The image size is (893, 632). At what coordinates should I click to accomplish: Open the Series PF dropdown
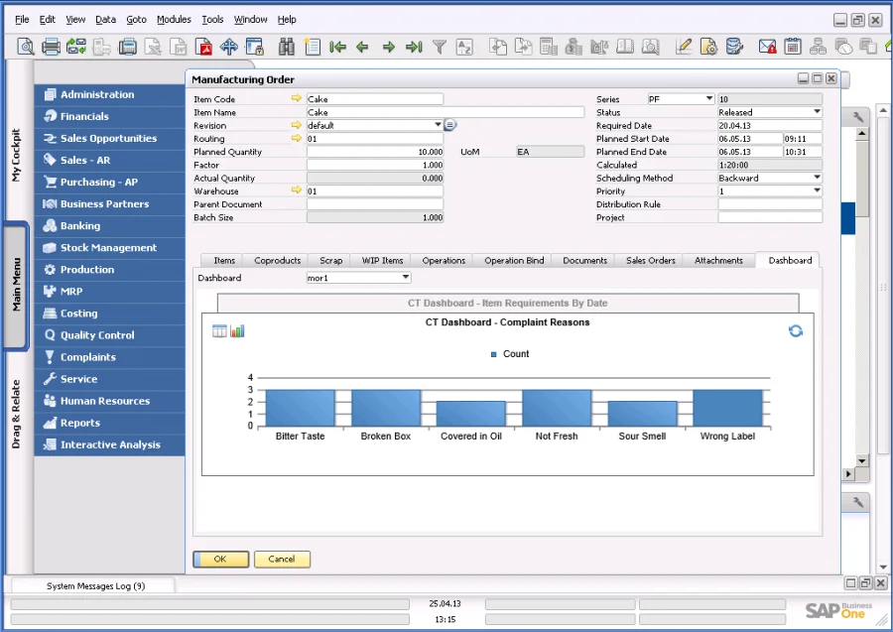[709, 98]
